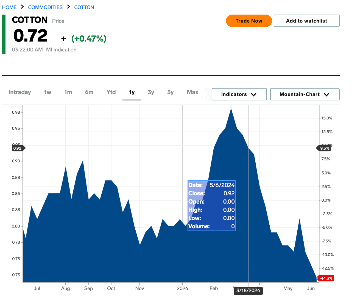352x307 pixels.
Task: Switch chart to Intraday range
Action: click(20, 92)
